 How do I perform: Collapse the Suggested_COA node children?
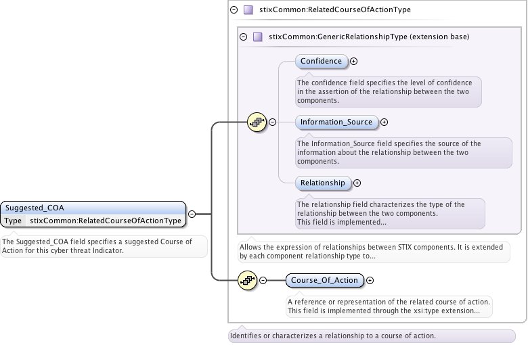tap(192, 214)
